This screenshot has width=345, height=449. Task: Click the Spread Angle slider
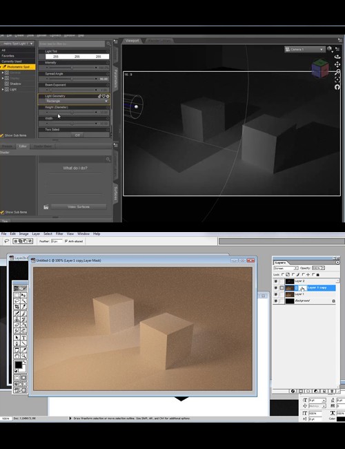click(x=72, y=79)
